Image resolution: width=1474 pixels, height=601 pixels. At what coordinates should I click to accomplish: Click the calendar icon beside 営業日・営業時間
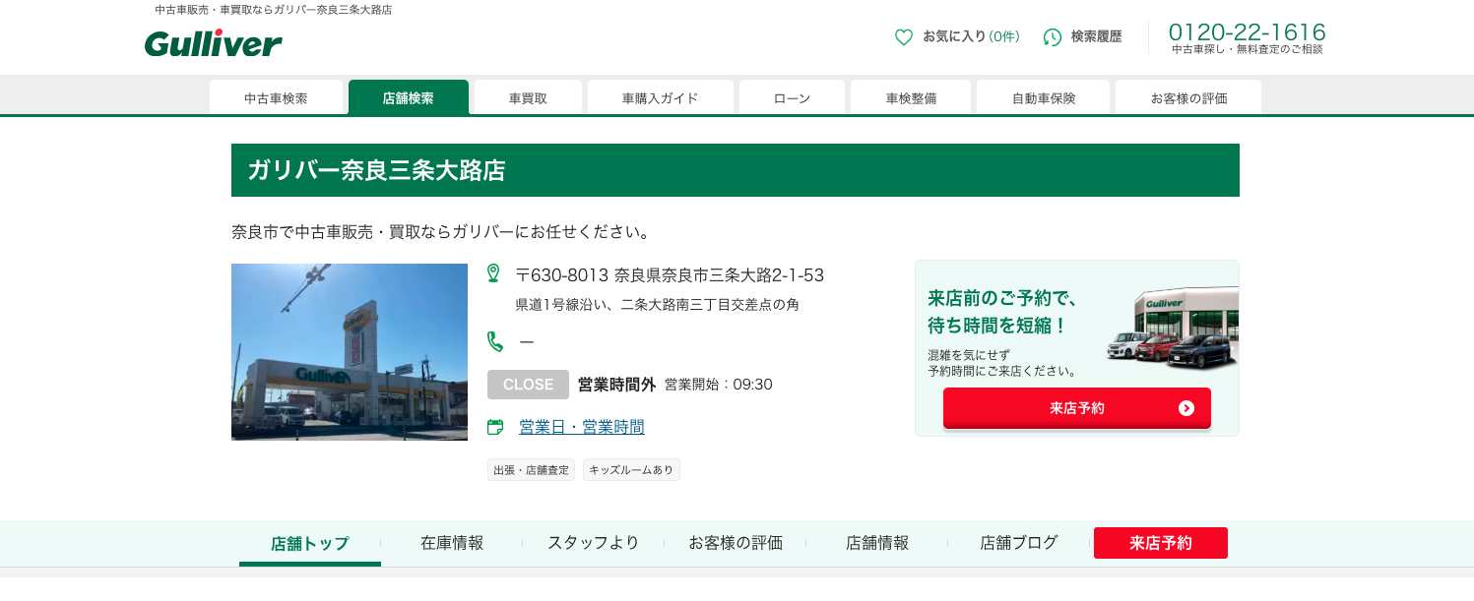click(x=495, y=427)
